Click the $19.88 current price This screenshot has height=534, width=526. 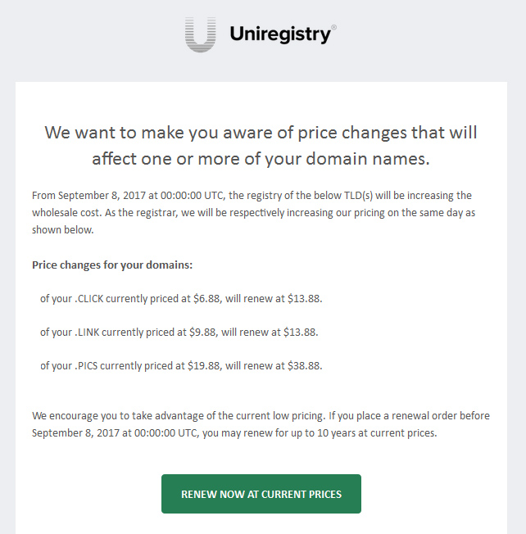click(205, 366)
